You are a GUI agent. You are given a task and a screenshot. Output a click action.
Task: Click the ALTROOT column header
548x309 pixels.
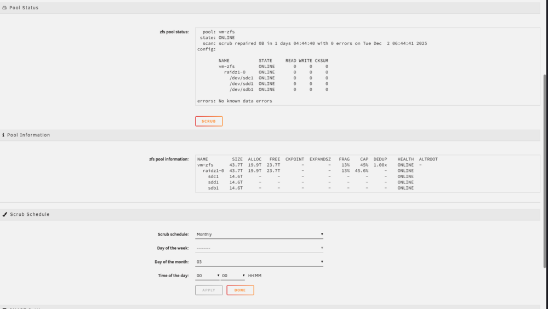tap(428, 159)
